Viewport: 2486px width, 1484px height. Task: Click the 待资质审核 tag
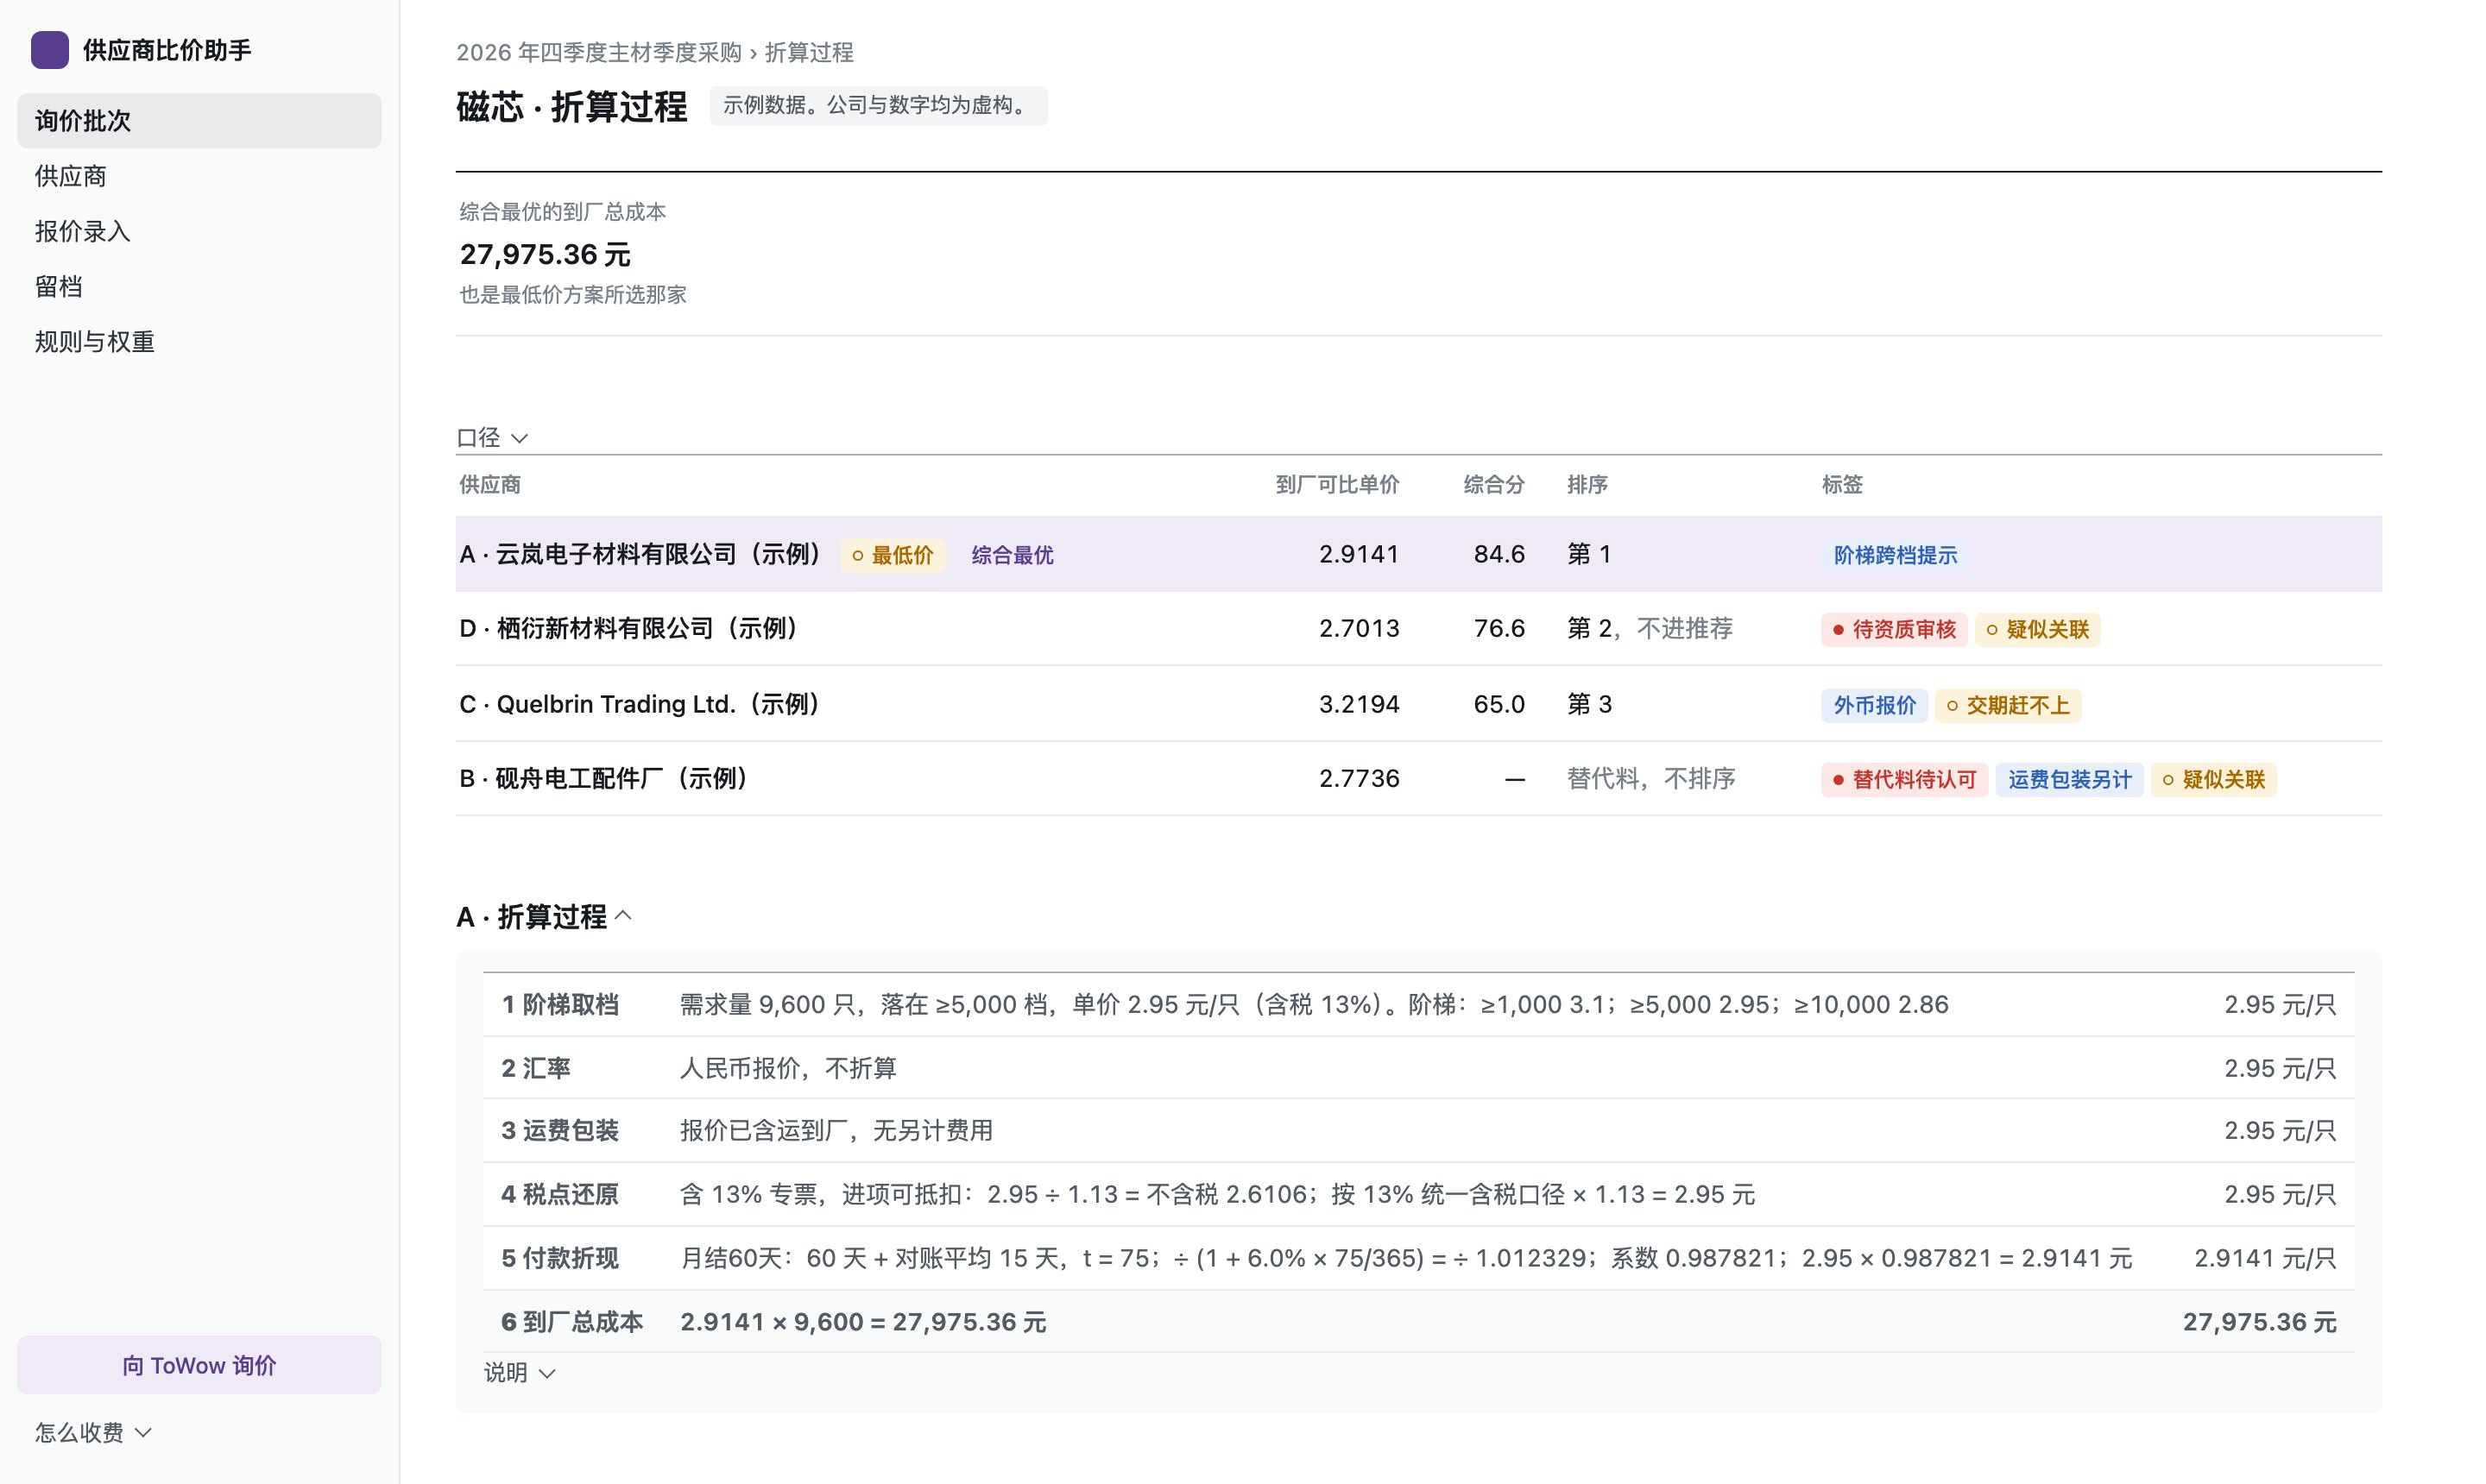coord(1894,629)
